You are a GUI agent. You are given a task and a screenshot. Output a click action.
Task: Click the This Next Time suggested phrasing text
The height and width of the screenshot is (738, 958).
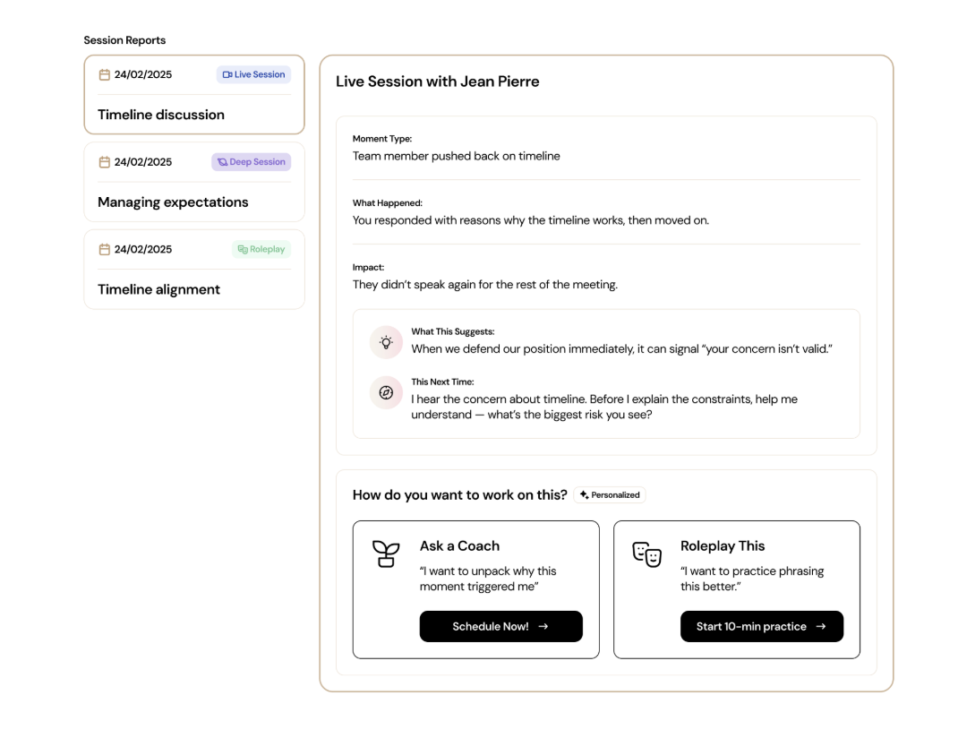tap(604, 407)
